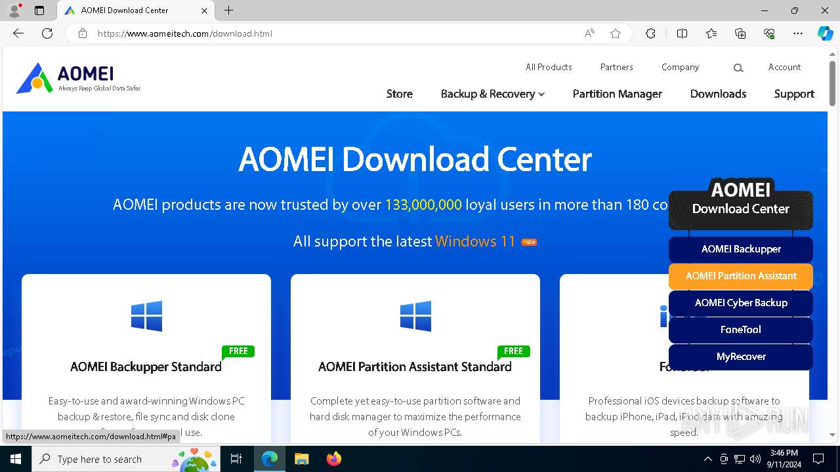
Task: Jump to AOMEI Backupper in side panel
Action: point(741,249)
